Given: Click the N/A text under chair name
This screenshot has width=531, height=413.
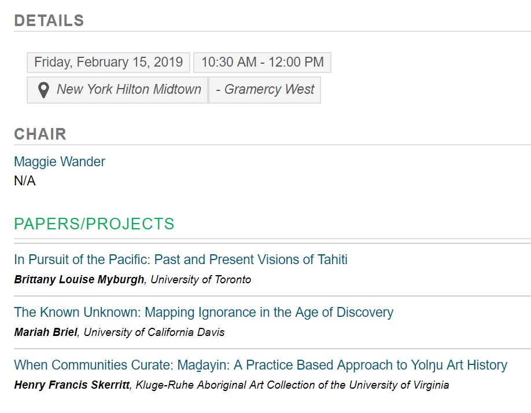Looking at the screenshot, I should [x=25, y=181].
